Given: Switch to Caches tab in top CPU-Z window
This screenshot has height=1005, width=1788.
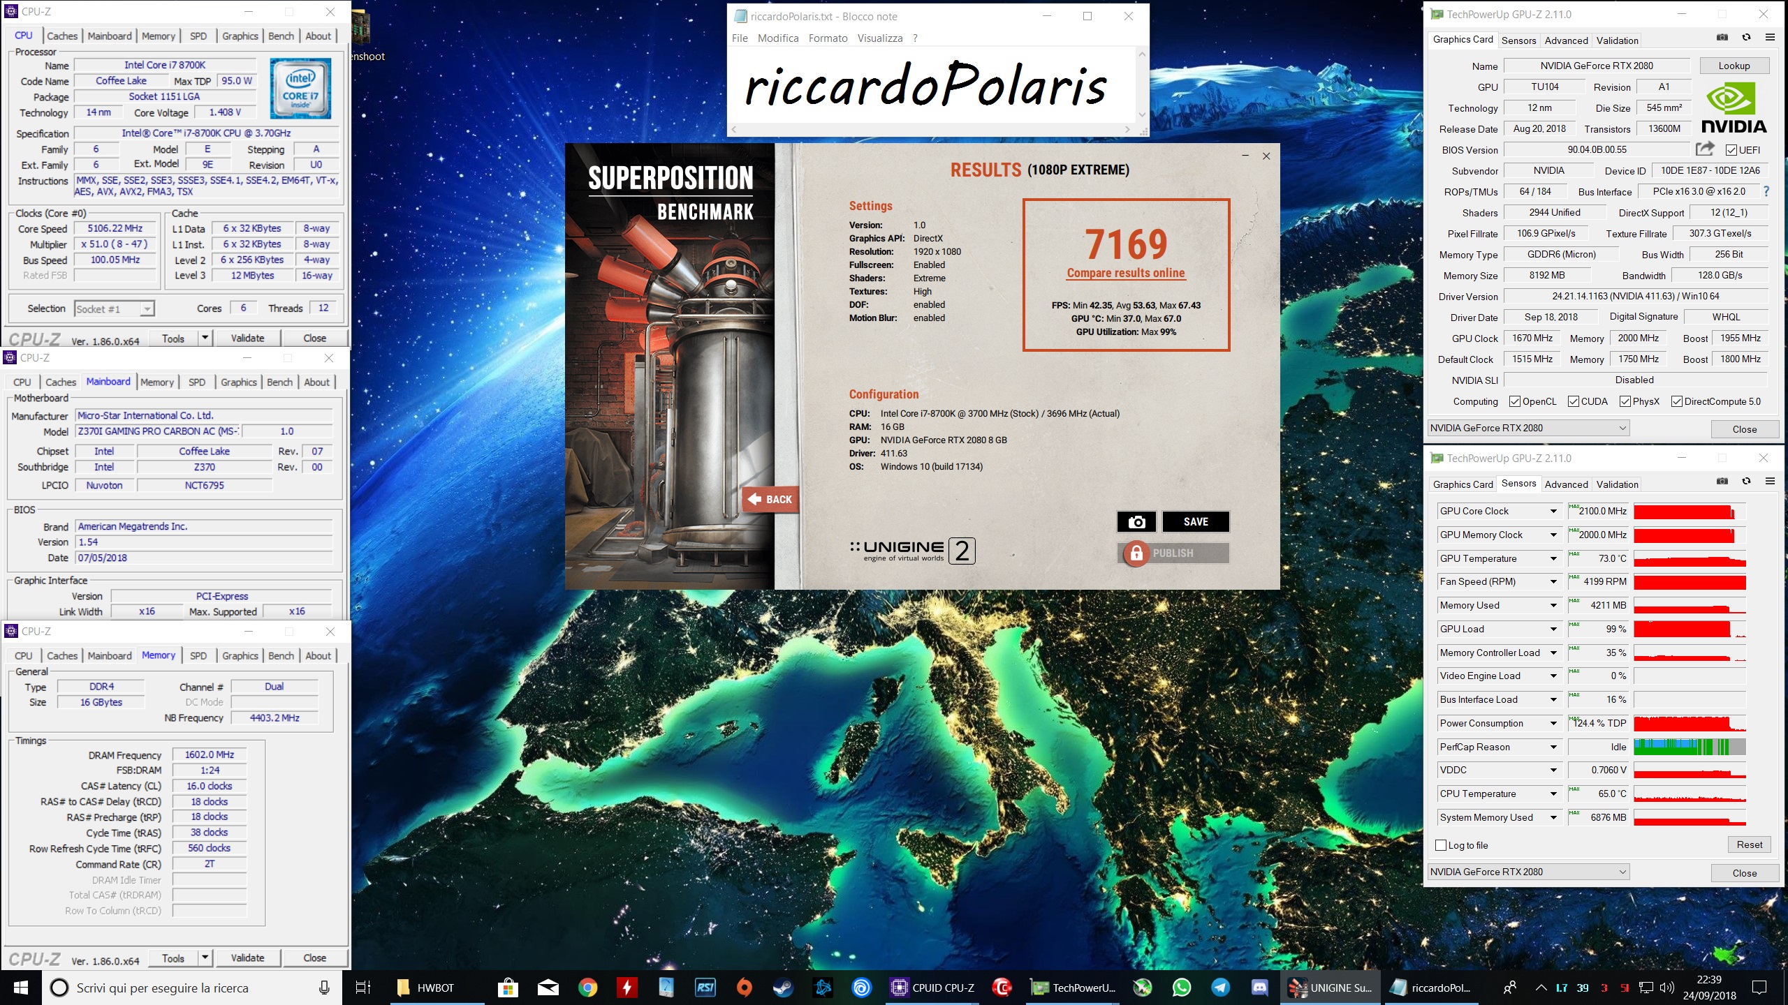Looking at the screenshot, I should pyautogui.click(x=62, y=36).
